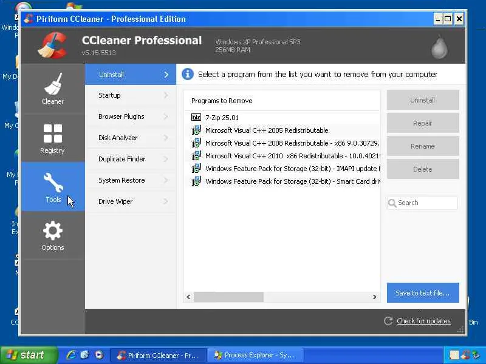This screenshot has height=364, width=486.
Task: Open the Start menu
Action: 29,355
